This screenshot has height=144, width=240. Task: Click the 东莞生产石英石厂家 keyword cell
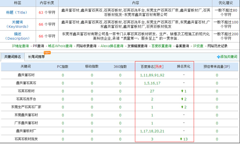click(26, 107)
